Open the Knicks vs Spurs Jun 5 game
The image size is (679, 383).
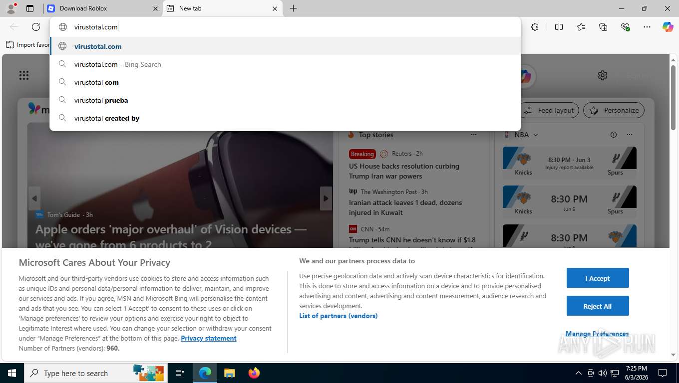569,201
